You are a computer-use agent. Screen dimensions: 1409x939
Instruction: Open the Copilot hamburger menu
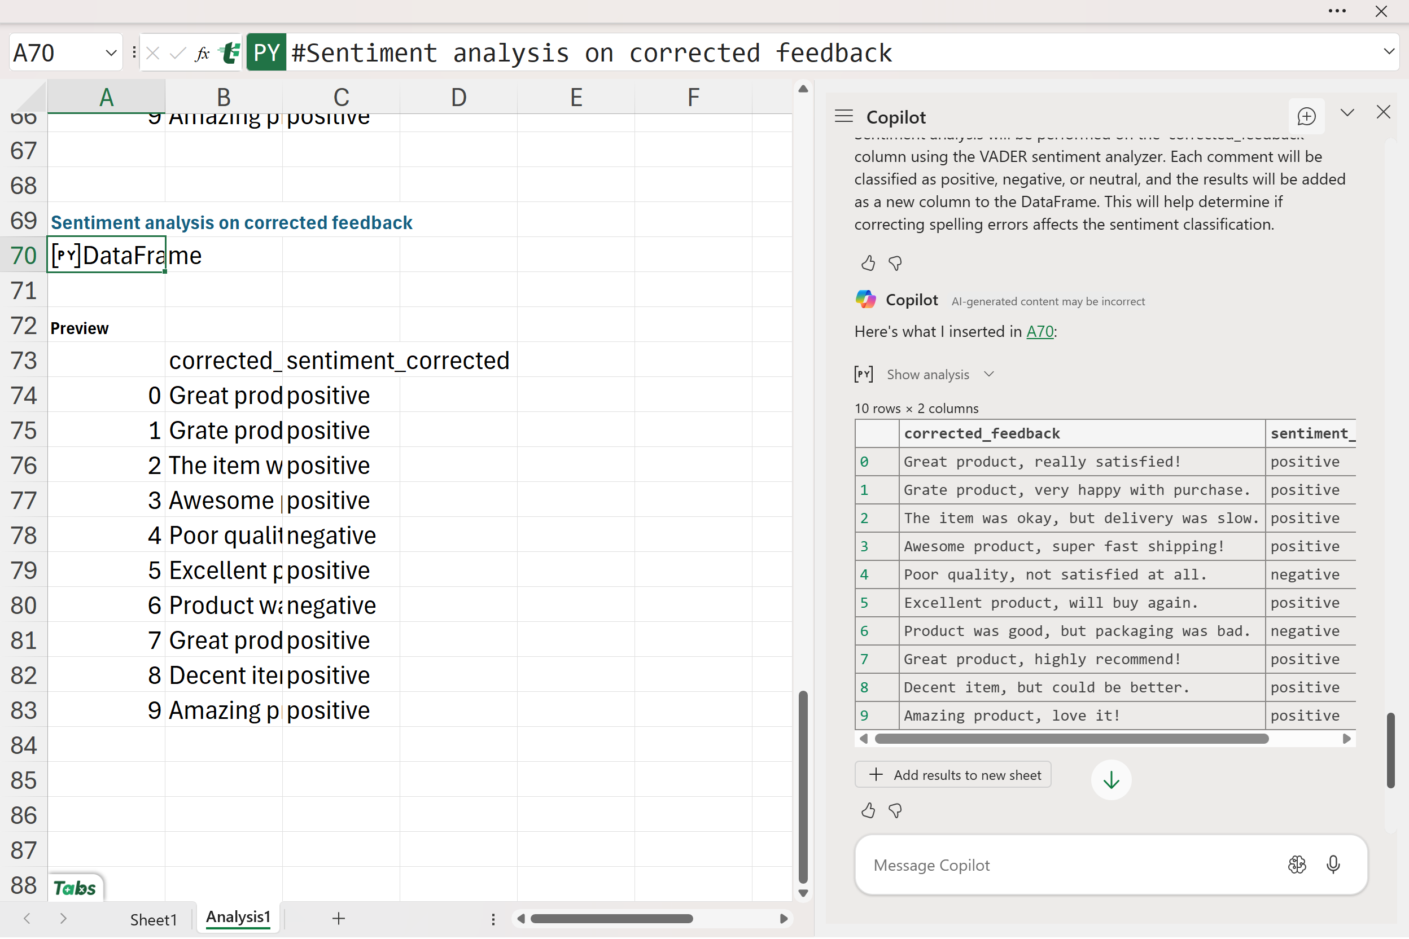(x=843, y=116)
